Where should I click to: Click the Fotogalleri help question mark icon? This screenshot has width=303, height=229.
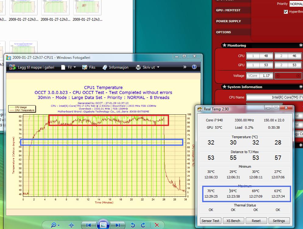194,67
